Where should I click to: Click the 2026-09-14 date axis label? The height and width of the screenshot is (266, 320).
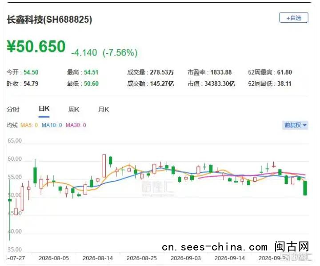point(230,258)
